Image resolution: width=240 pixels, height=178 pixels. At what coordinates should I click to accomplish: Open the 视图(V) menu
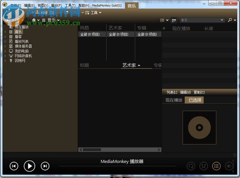point(43,6)
